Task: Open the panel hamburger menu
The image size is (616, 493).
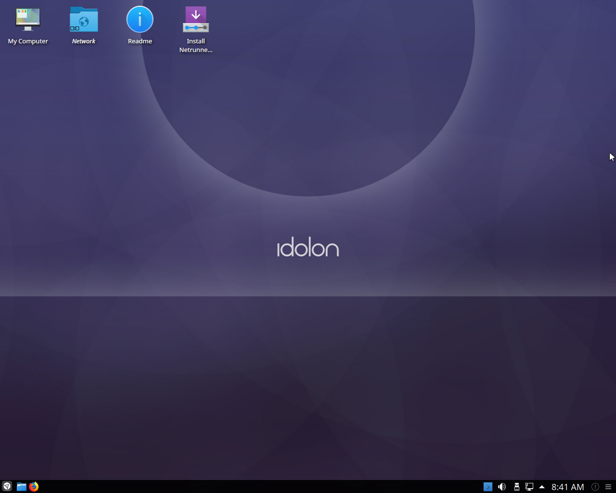Action: pos(608,487)
